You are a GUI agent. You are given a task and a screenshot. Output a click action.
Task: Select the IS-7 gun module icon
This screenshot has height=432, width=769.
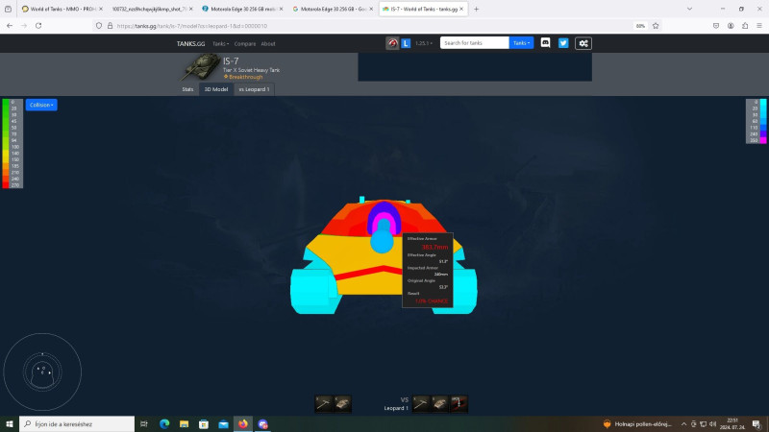(x=324, y=403)
